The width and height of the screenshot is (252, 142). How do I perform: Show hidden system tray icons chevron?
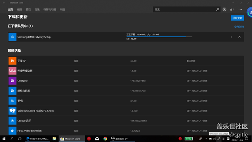coord(206,139)
